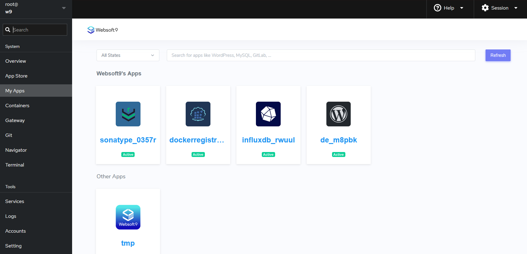Open the InfluxDB app icon
This screenshot has width=527, height=254.
[268, 114]
